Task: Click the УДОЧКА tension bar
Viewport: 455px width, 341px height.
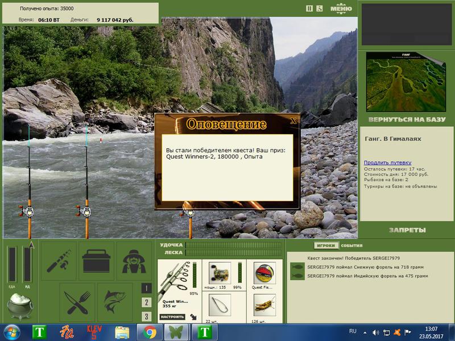Action: coord(233,245)
